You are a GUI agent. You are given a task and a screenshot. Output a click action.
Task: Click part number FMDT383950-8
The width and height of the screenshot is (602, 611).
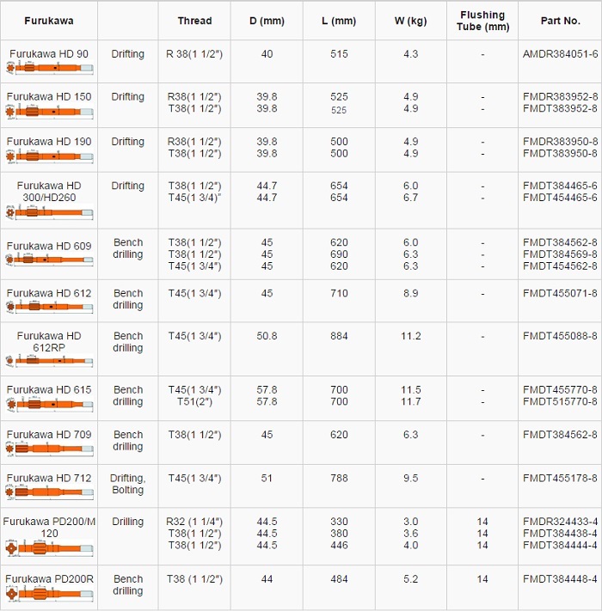560,153
